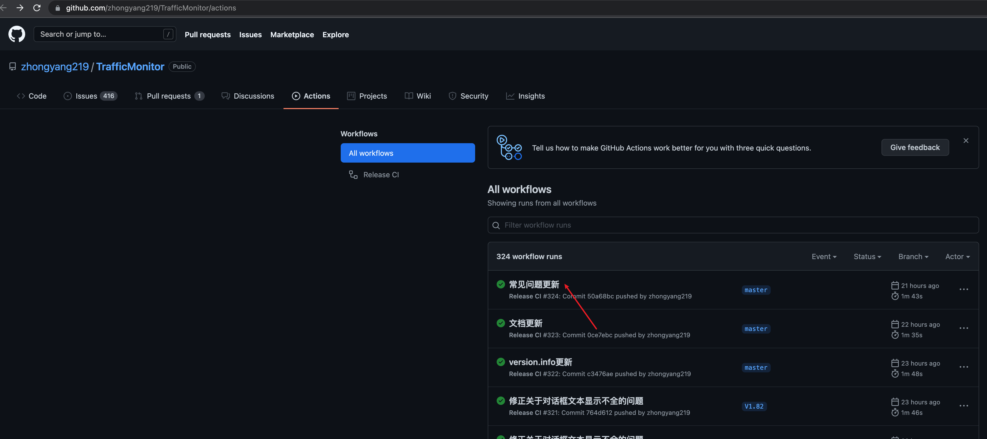Click the green checkmark on run #324
Screen dimensions: 987x439
click(501, 284)
